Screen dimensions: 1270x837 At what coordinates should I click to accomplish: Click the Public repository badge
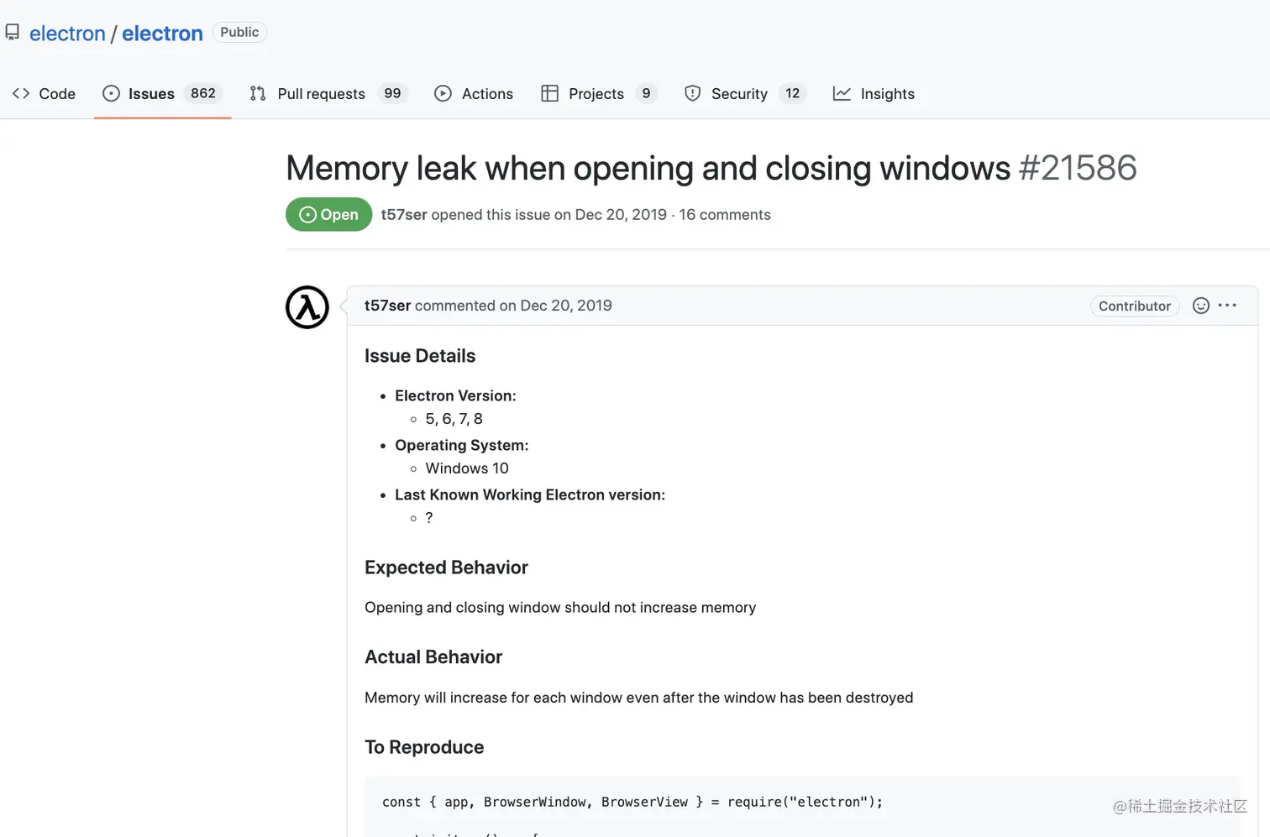pos(239,32)
